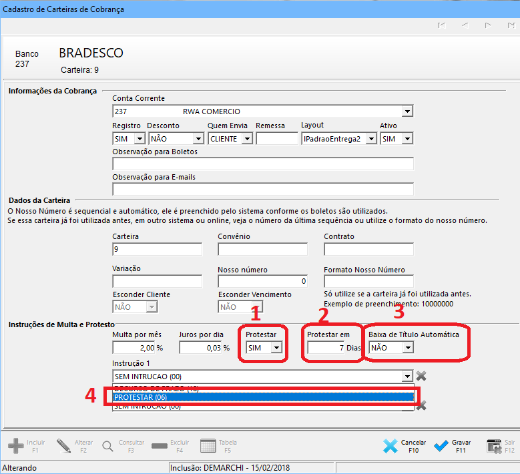The width and height of the screenshot is (520, 474).
Task: Click the Alterar F2 pencil icon
Action: click(x=63, y=446)
